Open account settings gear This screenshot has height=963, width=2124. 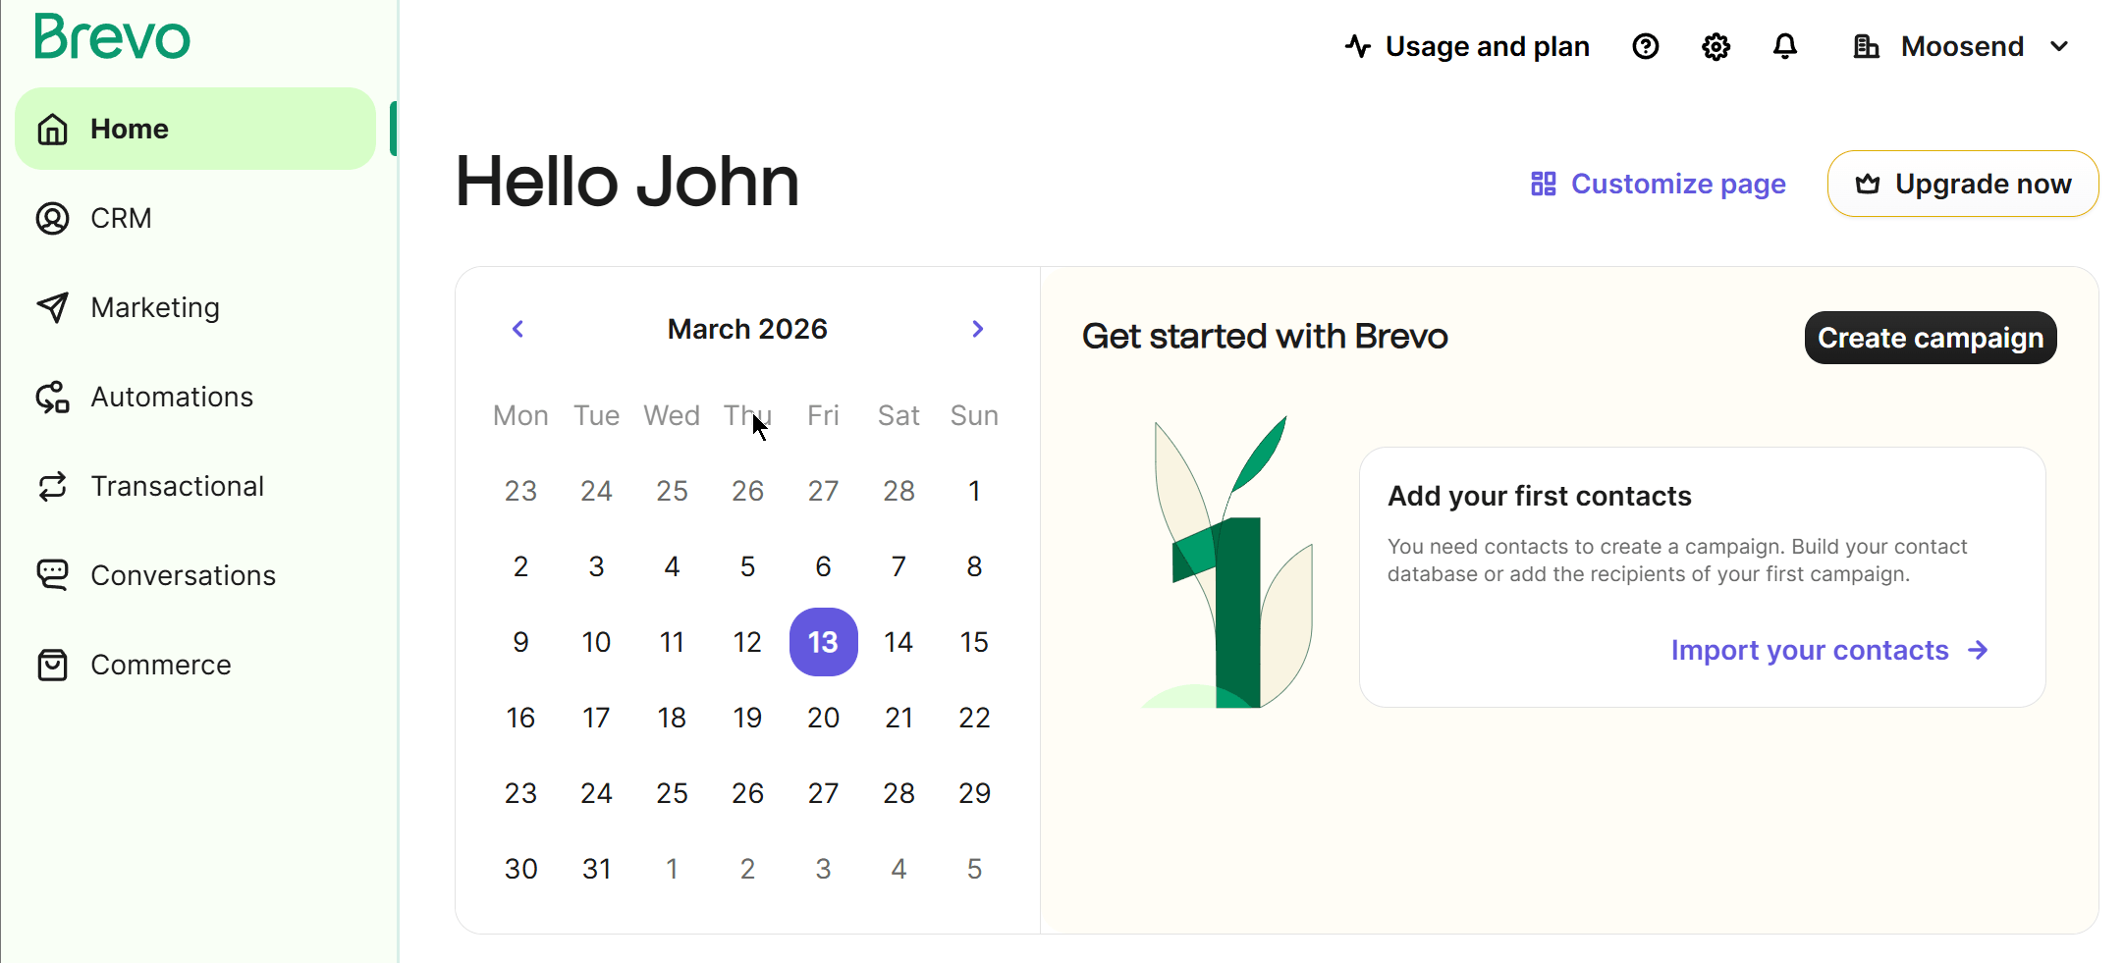[x=1716, y=46]
